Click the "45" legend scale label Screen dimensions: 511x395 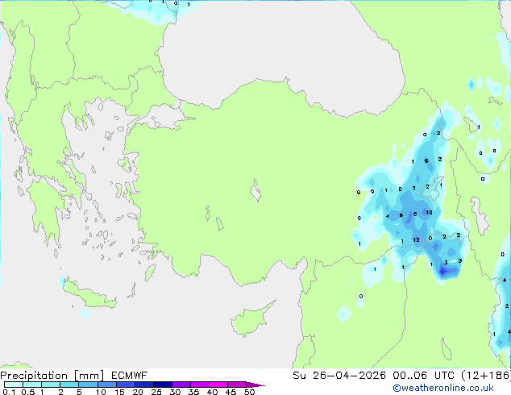(231, 392)
